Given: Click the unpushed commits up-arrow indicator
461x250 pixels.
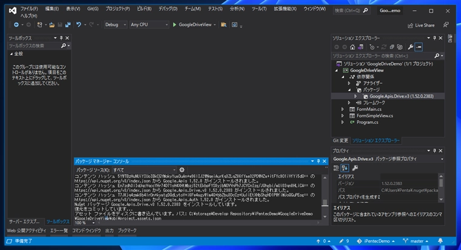Looking at the screenshot, I should pos(323,241).
